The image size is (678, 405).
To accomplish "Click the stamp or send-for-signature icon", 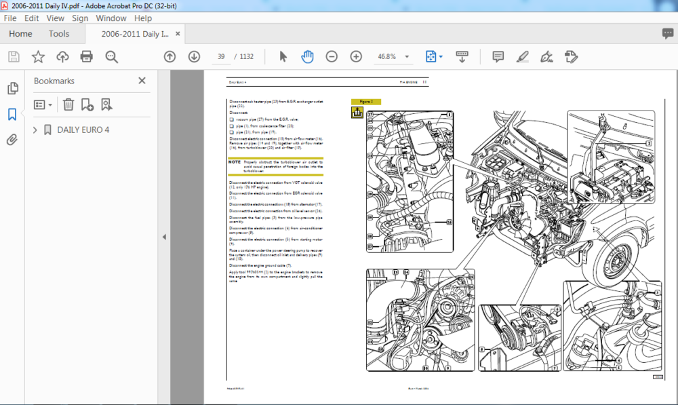I will tap(571, 57).
